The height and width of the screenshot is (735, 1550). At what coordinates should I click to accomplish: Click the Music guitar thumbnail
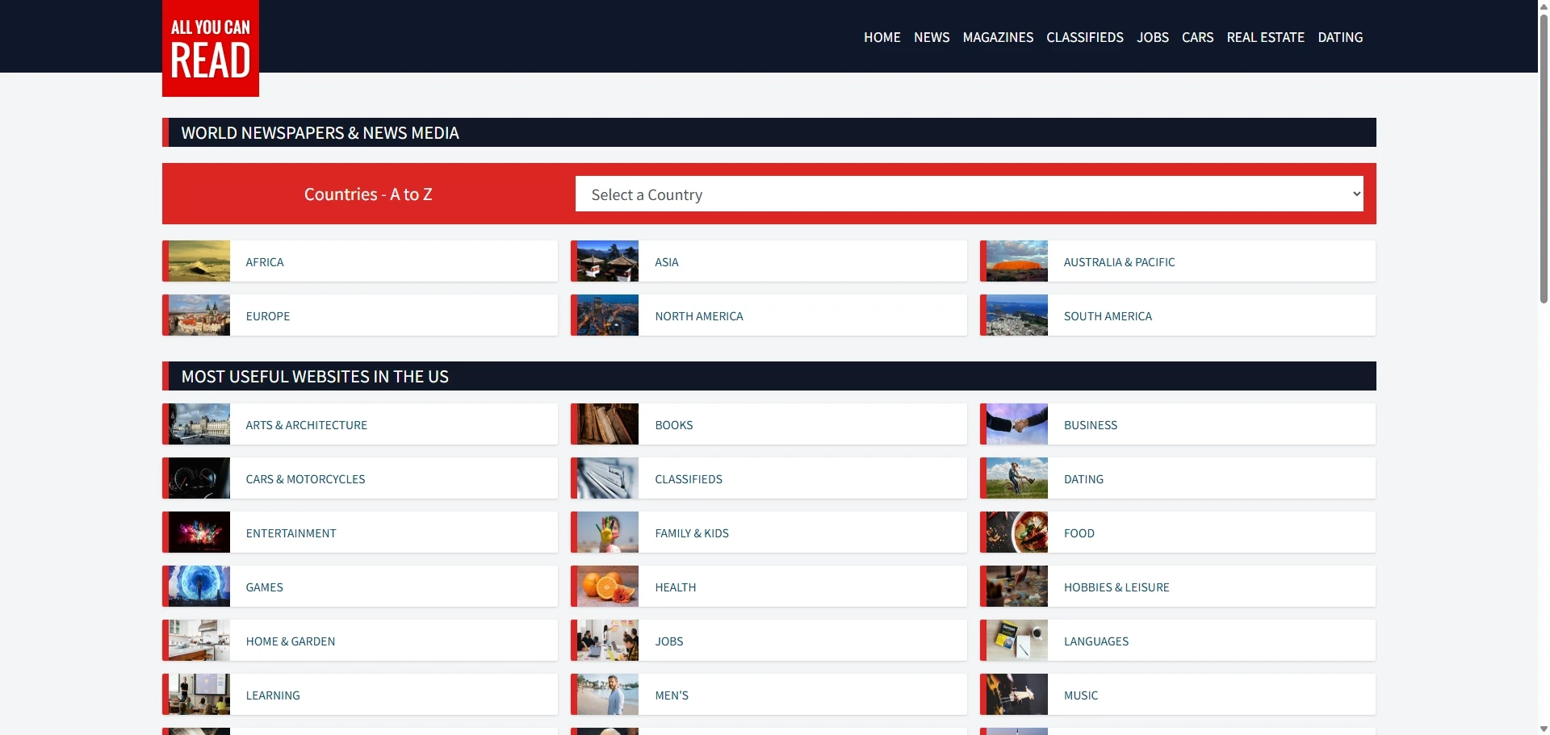(x=1017, y=694)
